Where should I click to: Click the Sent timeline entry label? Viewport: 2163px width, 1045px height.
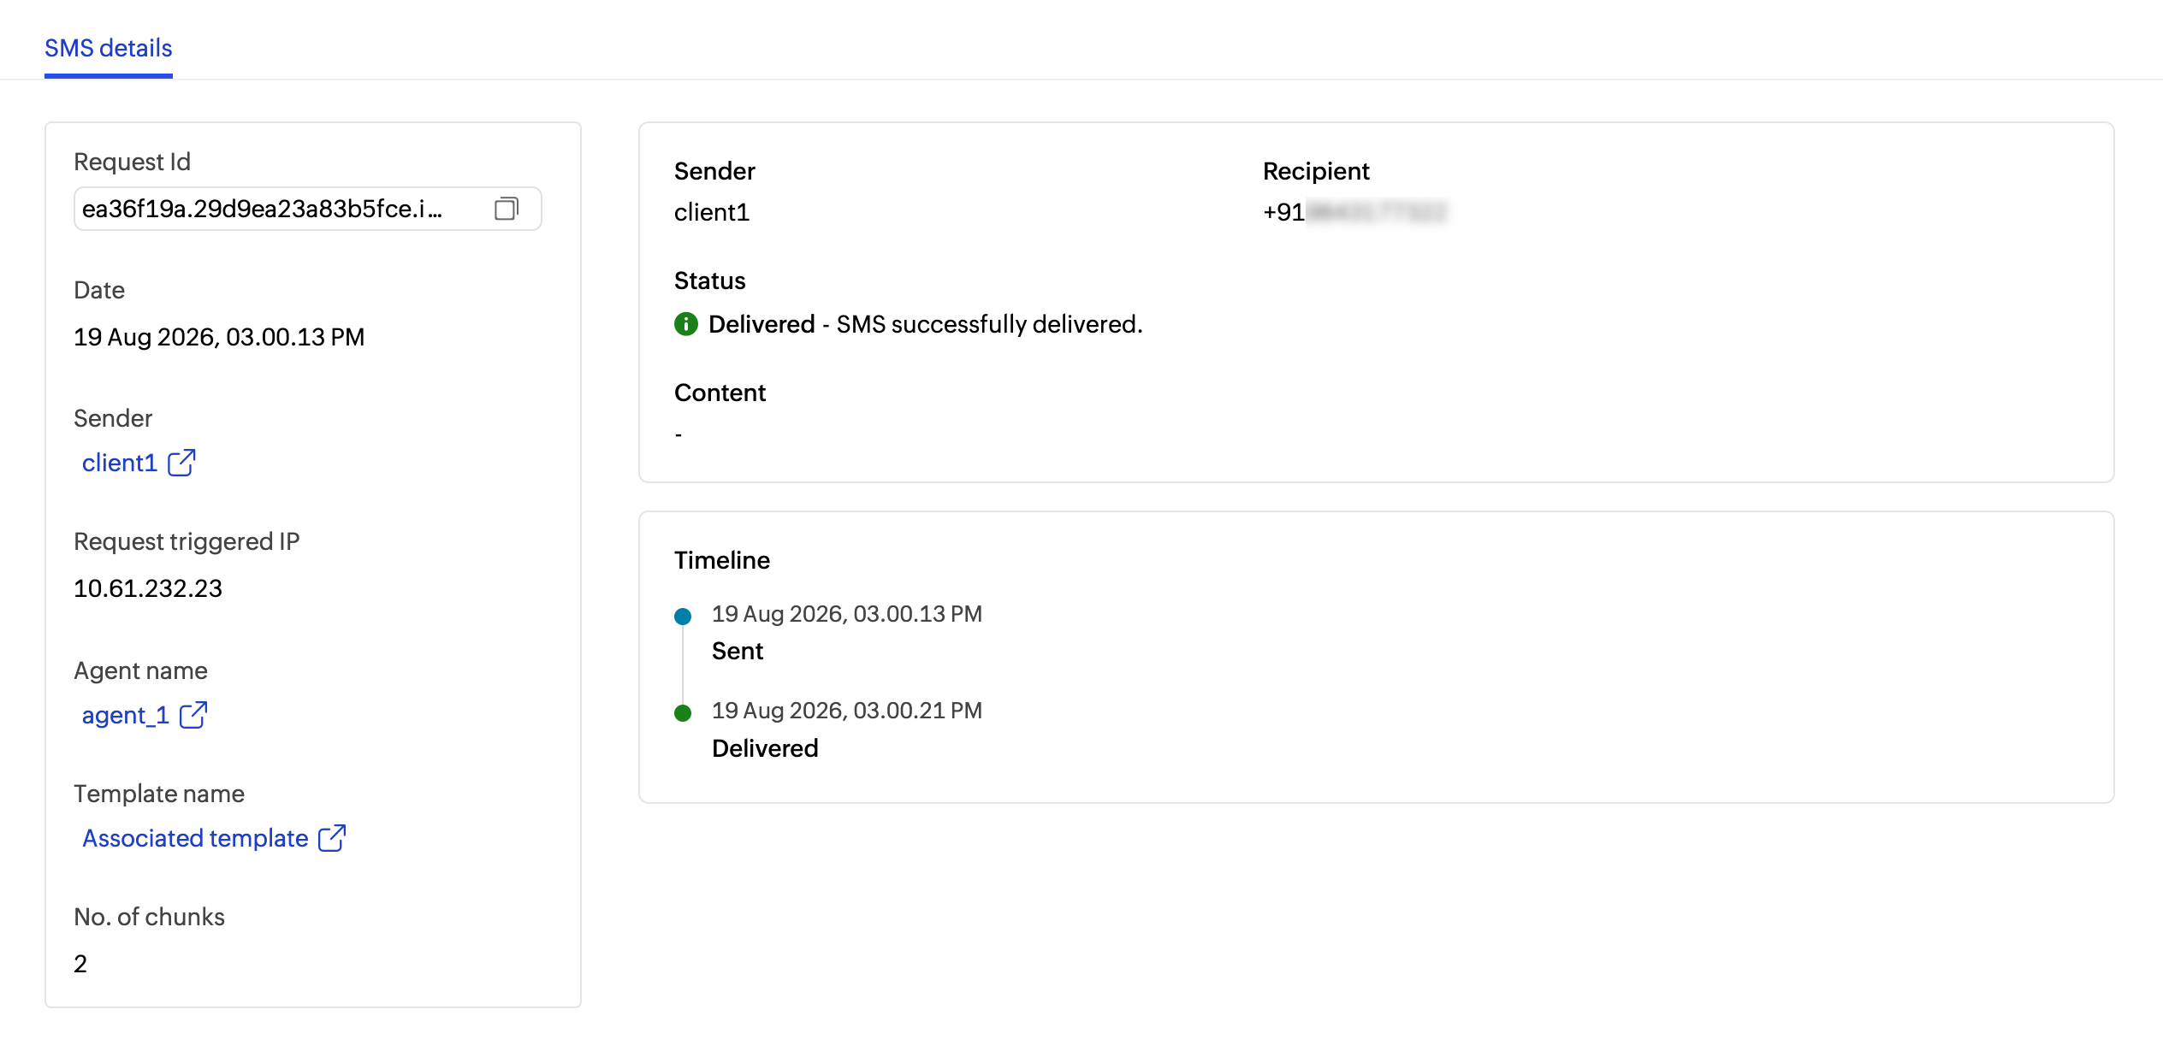coord(738,651)
